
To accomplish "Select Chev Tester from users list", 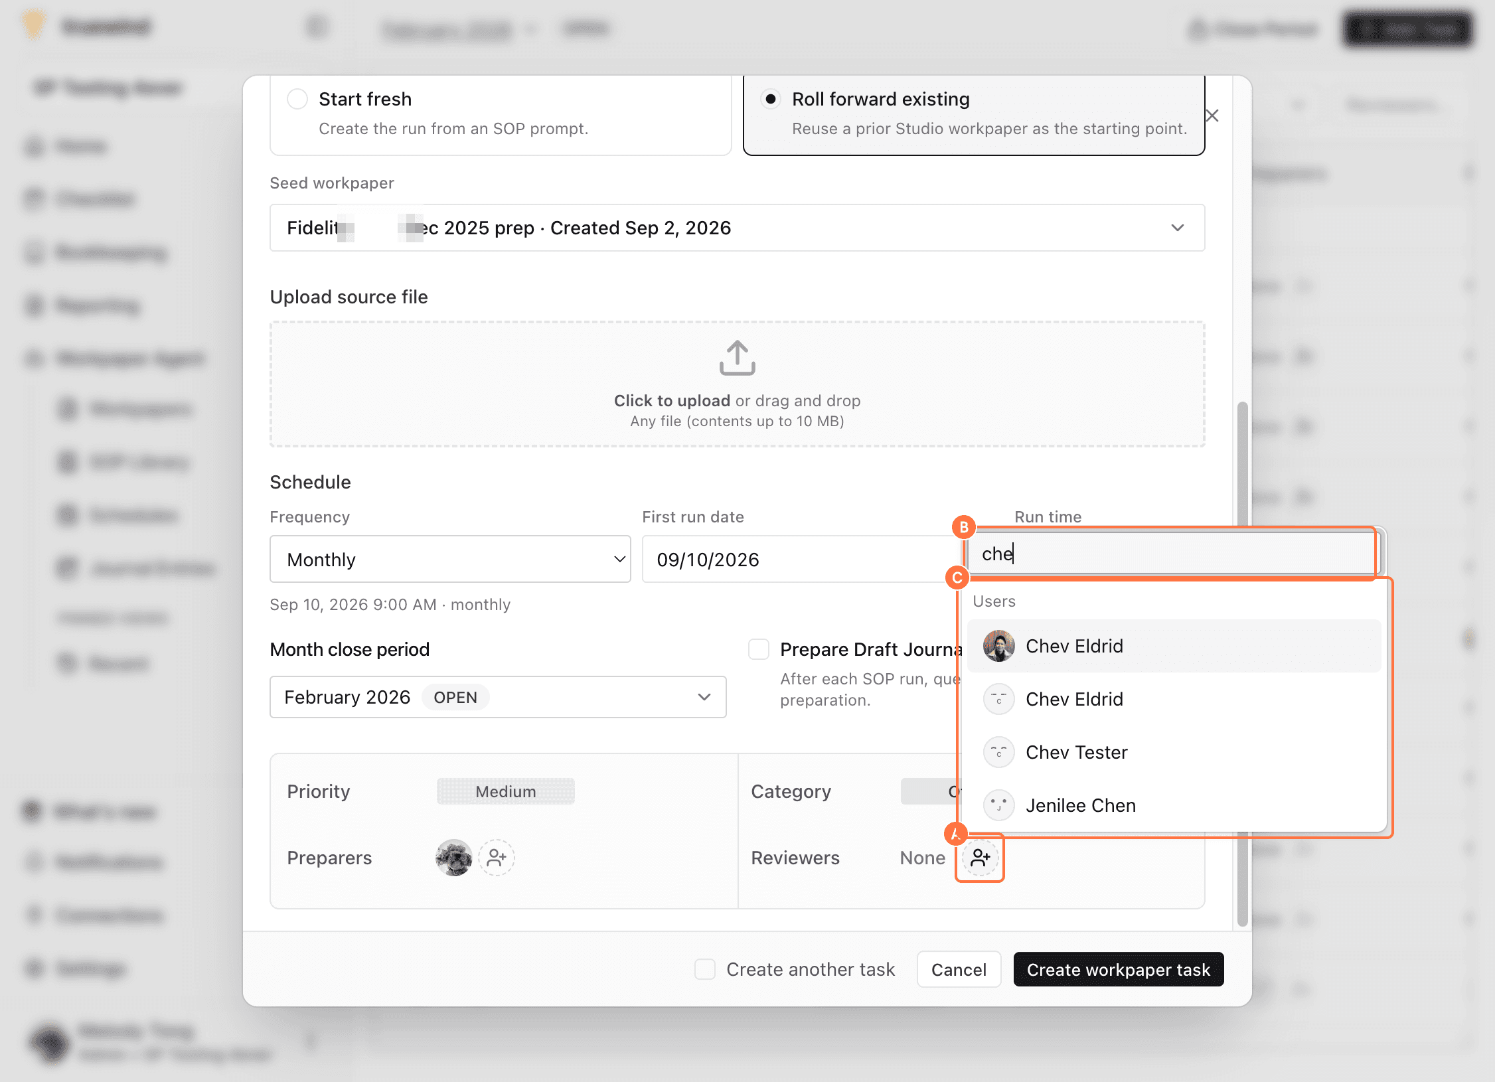I will tap(1174, 752).
